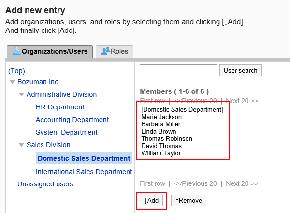Select International Sales Department
This screenshot has height=213, width=290.
(84, 172)
